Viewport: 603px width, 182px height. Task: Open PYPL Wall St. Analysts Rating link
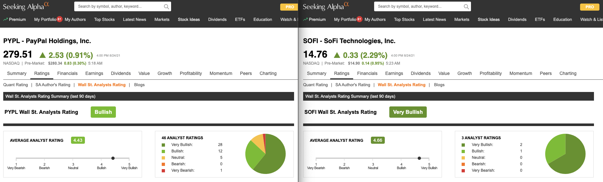click(102, 85)
